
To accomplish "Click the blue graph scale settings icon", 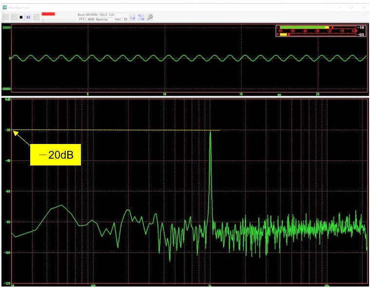I will tap(141, 17).
